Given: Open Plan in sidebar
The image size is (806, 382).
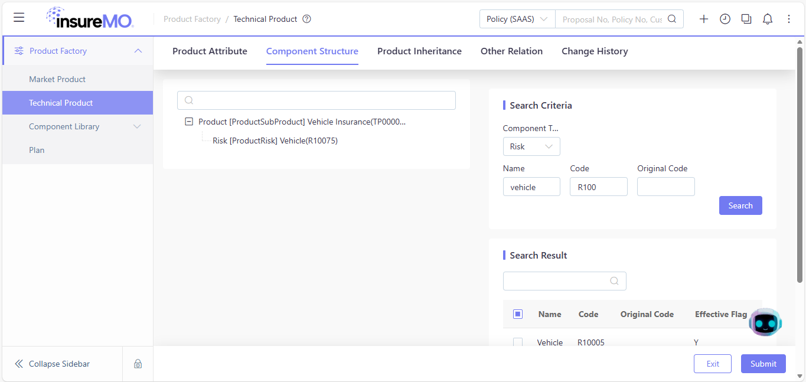Looking at the screenshot, I should [78, 150].
